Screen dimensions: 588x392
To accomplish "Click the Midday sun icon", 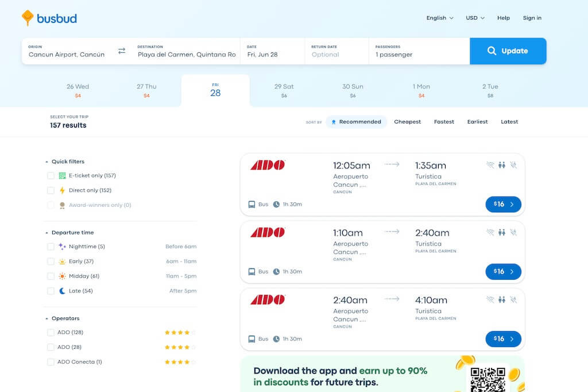I will (x=62, y=276).
